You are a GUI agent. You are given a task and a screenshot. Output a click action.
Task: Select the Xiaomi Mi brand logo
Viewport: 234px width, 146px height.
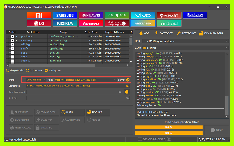click(x=39, y=15)
